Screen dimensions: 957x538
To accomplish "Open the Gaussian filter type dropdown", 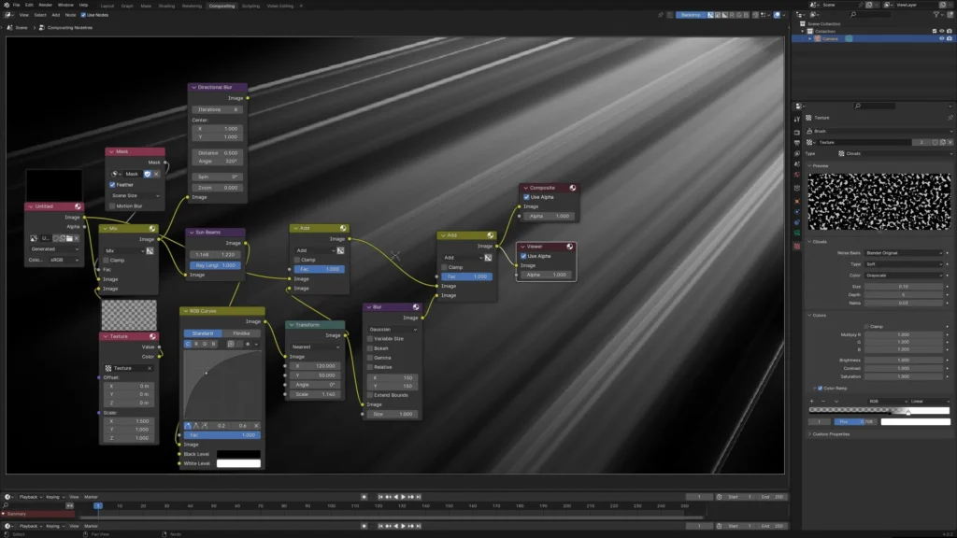I will pyautogui.click(x=393, y=329).
